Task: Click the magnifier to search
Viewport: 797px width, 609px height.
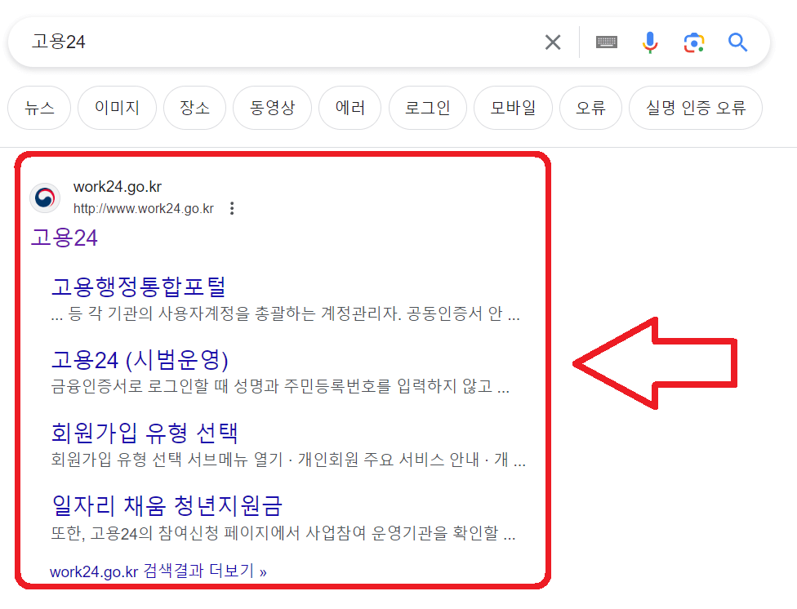Action: pos(737,42)
